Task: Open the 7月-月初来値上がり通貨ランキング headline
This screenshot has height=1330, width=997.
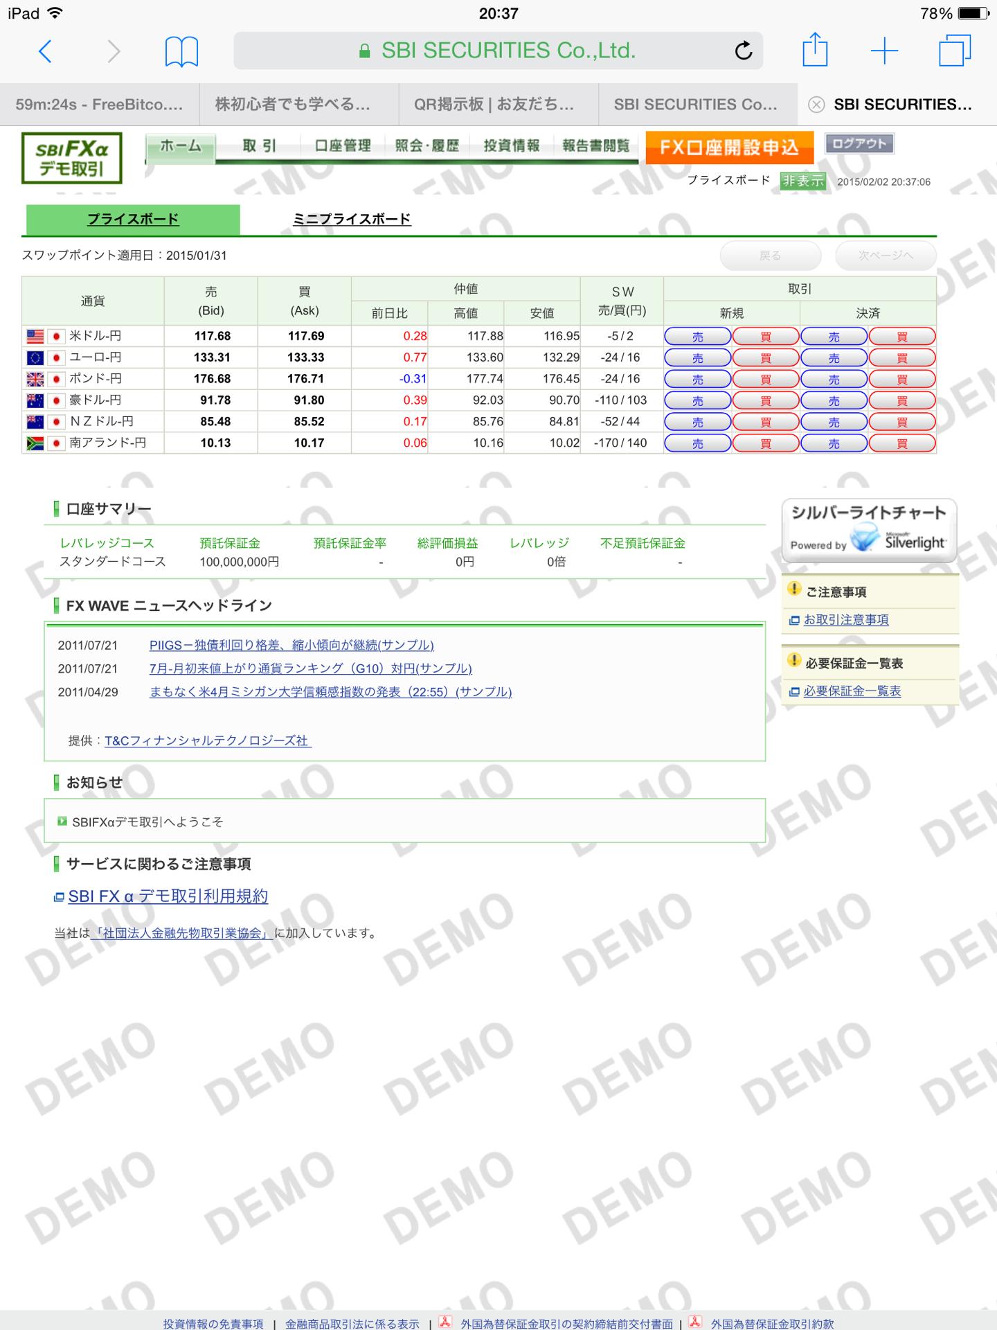Action: click(x=311, y=668)
